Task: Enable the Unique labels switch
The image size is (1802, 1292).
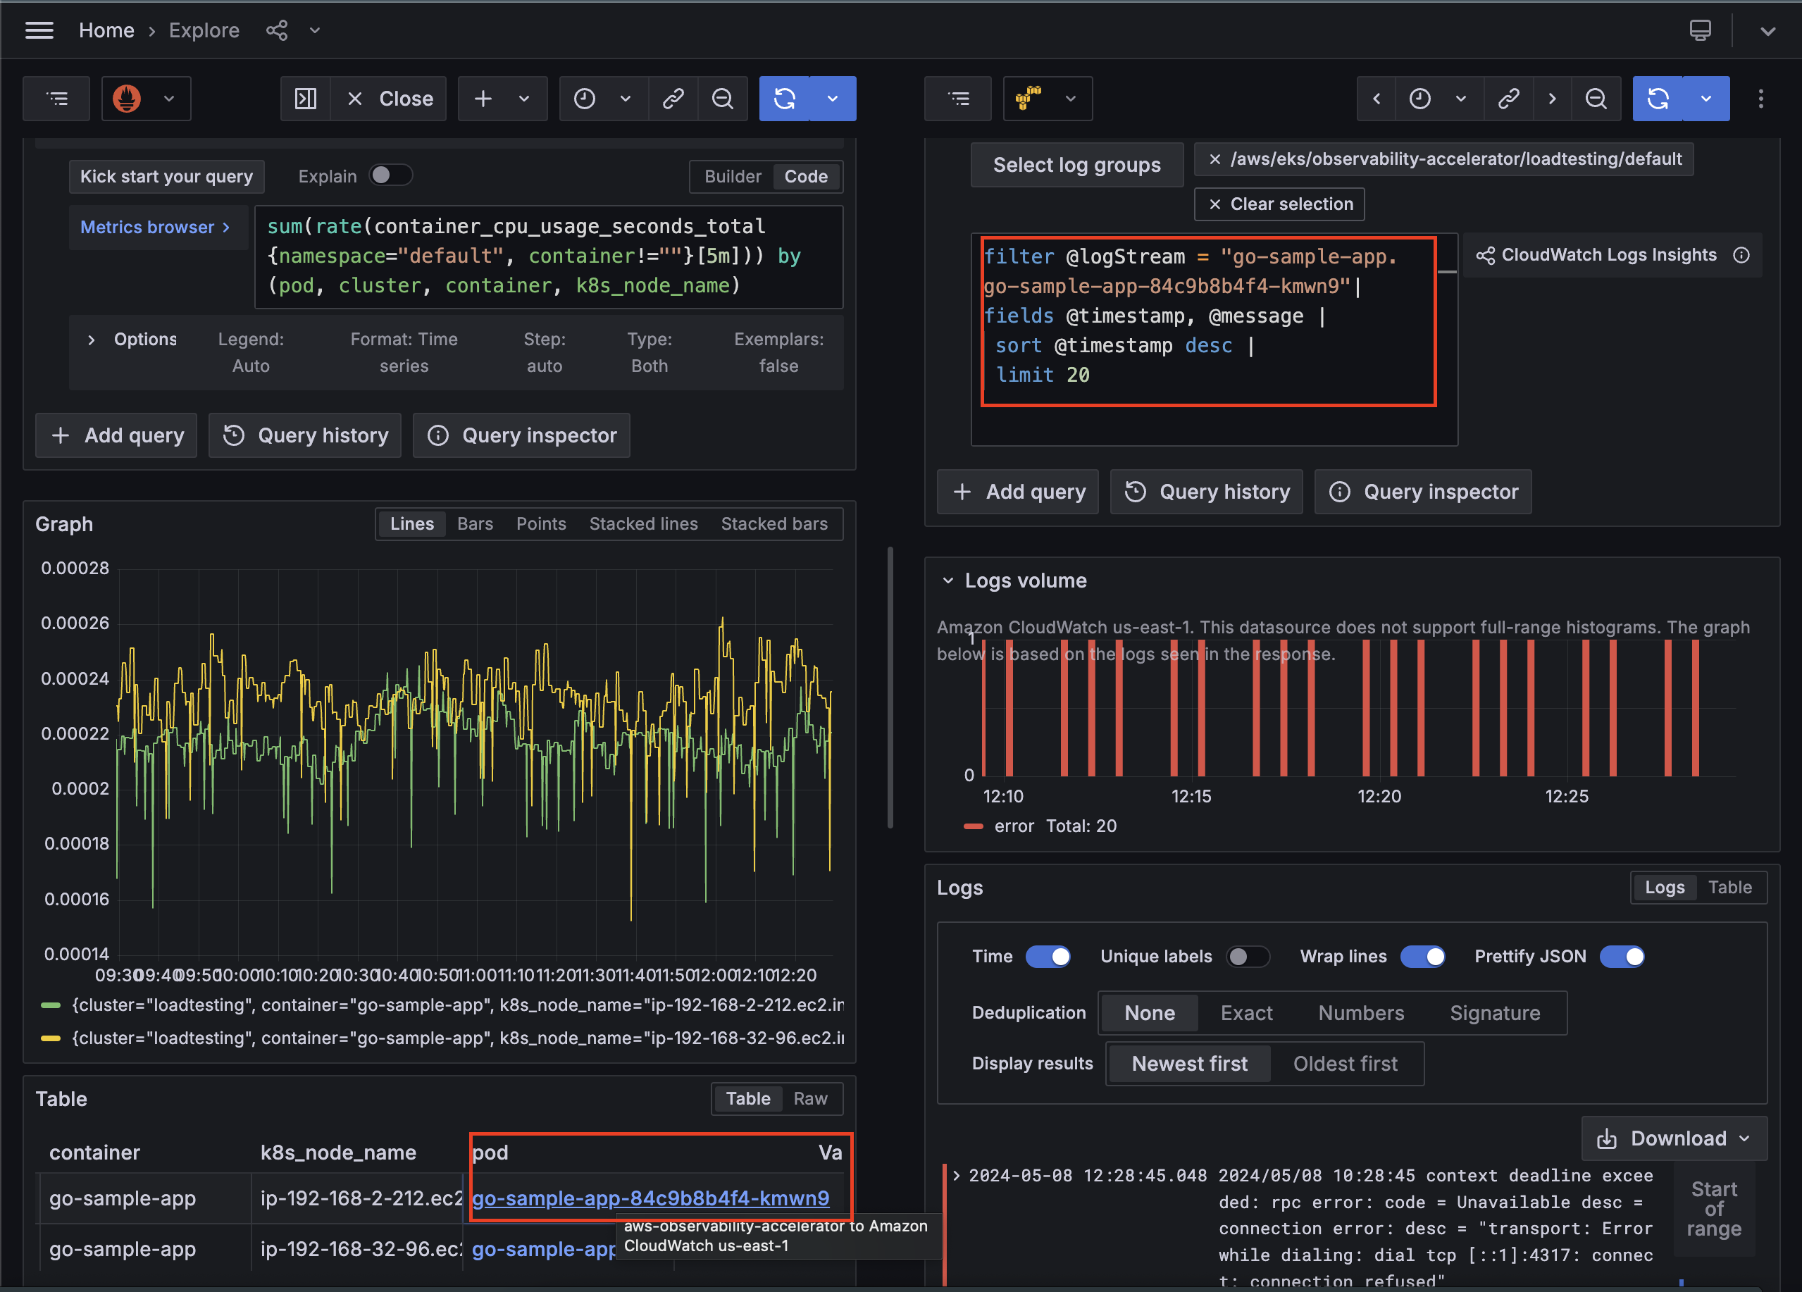Action: click(x=1248, y=956)
